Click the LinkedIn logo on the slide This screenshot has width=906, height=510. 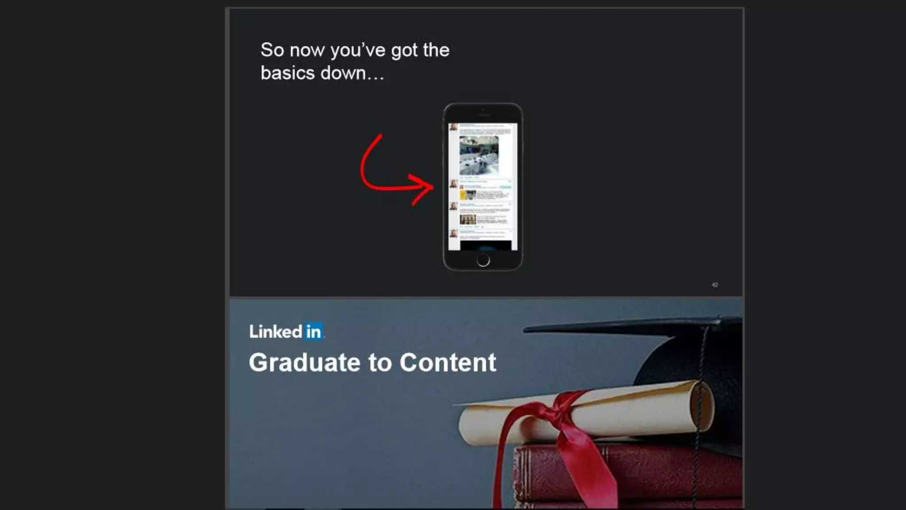click(x=286, y=332)
